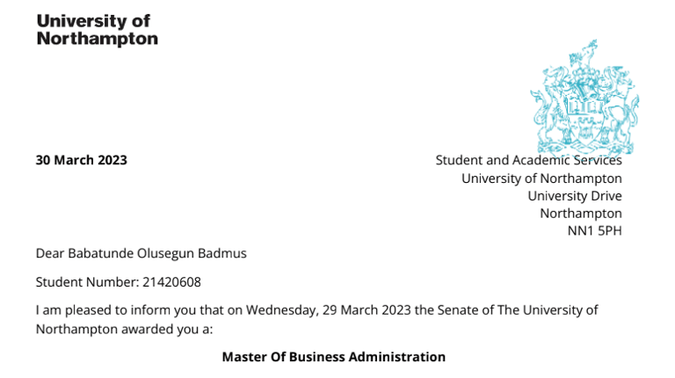Click the University of Northampton logo

coord(98,30)
